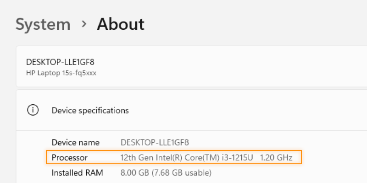Viewport: 367px width, 183px height.
Task: Click the circled info icon
Action: pos(33,110)
